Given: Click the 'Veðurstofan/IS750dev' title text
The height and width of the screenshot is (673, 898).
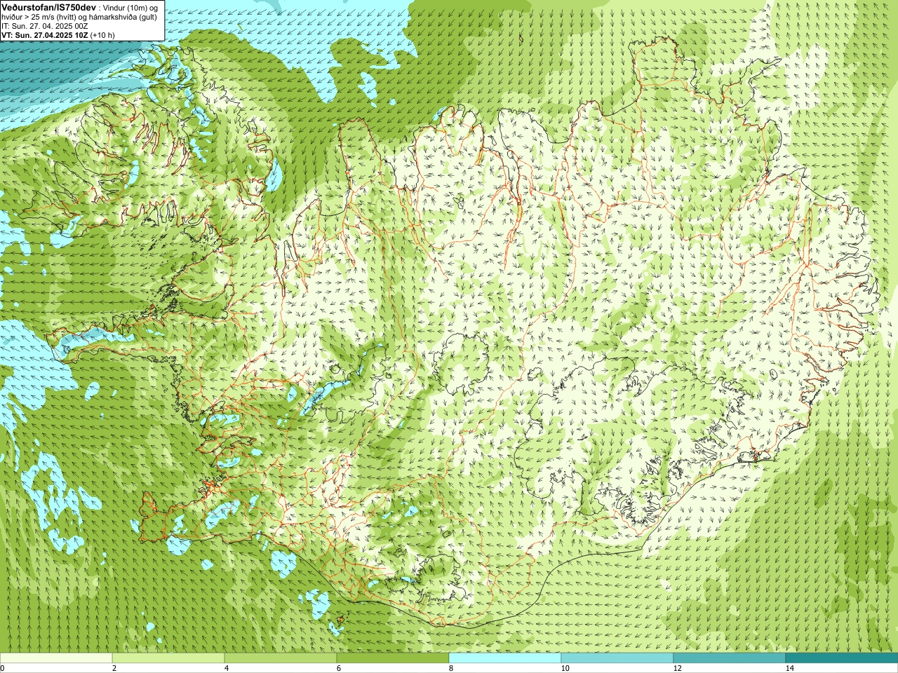Looking at the screenshot, I should [49, 6].
